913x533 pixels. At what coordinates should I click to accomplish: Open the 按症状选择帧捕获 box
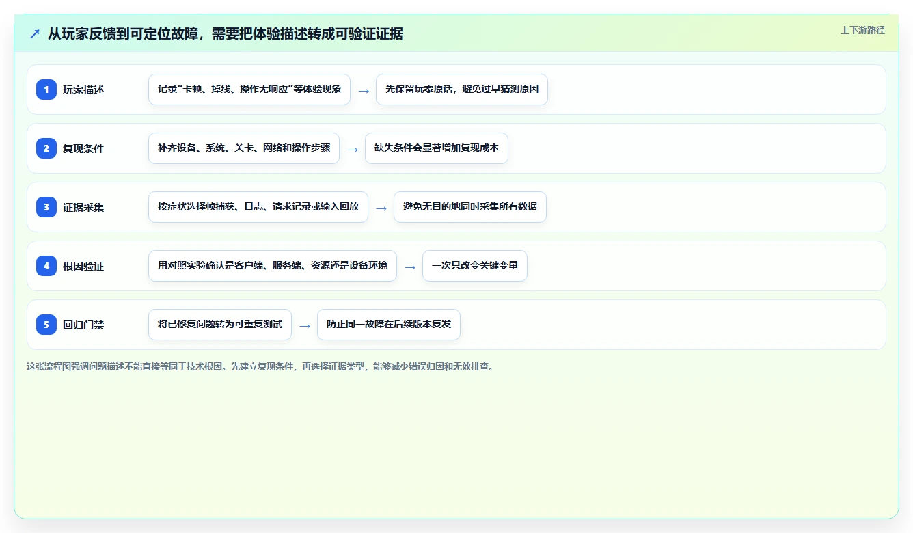point(258,207)
